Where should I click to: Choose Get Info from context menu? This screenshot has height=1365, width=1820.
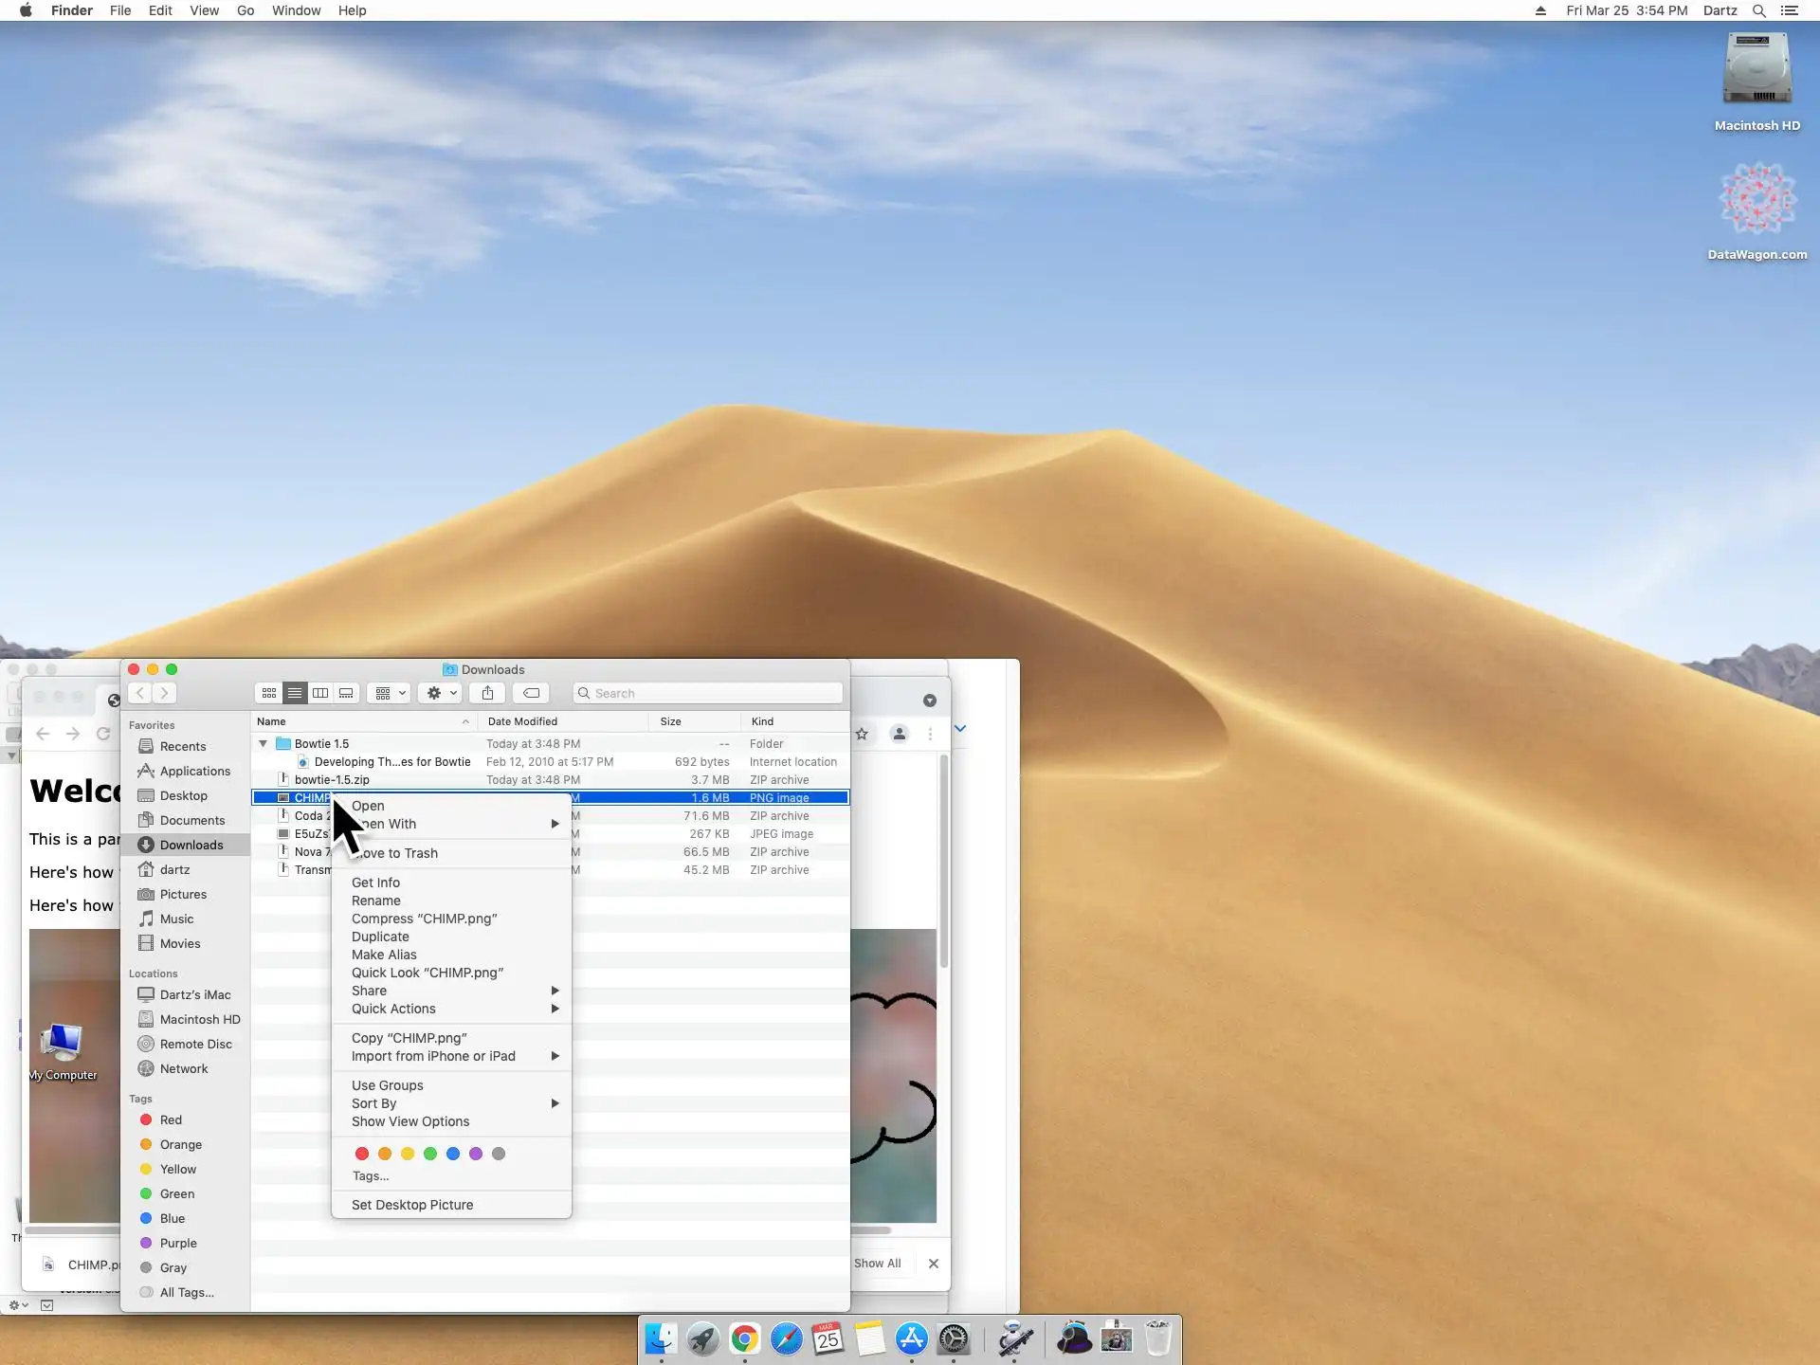coord(376,883)
